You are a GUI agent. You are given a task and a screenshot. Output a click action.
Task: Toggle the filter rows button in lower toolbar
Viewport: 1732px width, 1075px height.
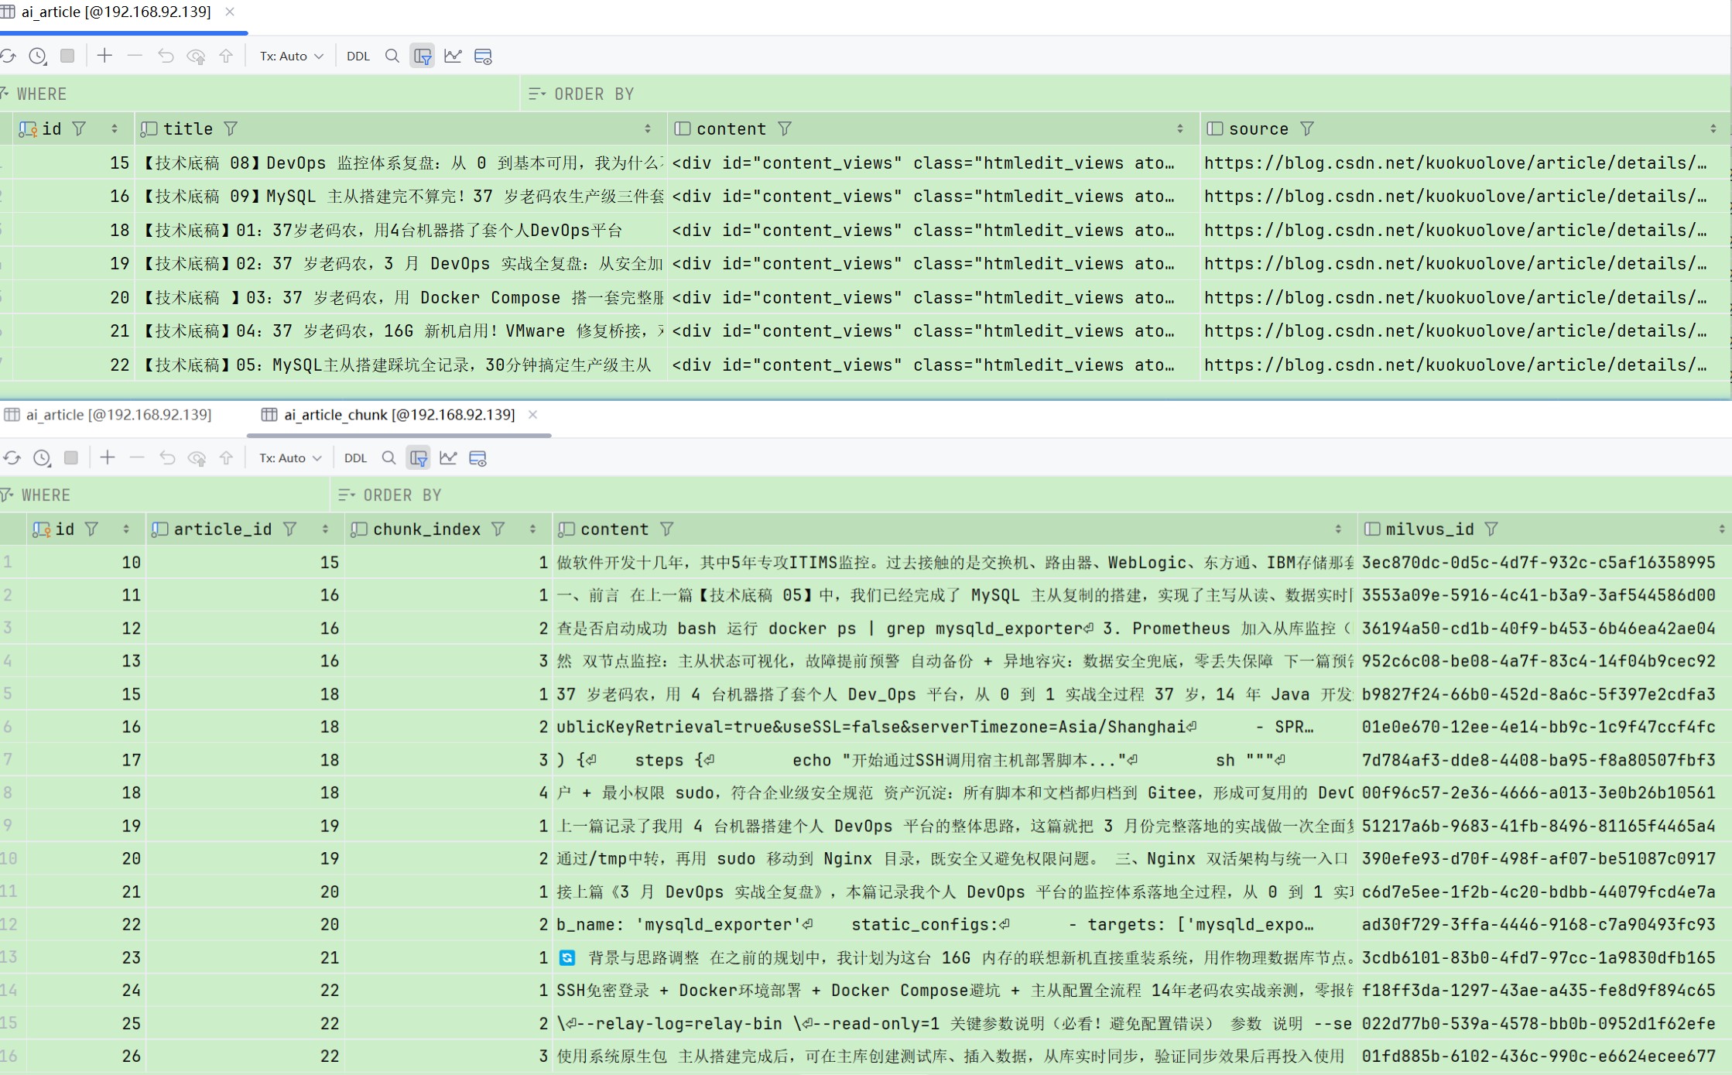419,458
